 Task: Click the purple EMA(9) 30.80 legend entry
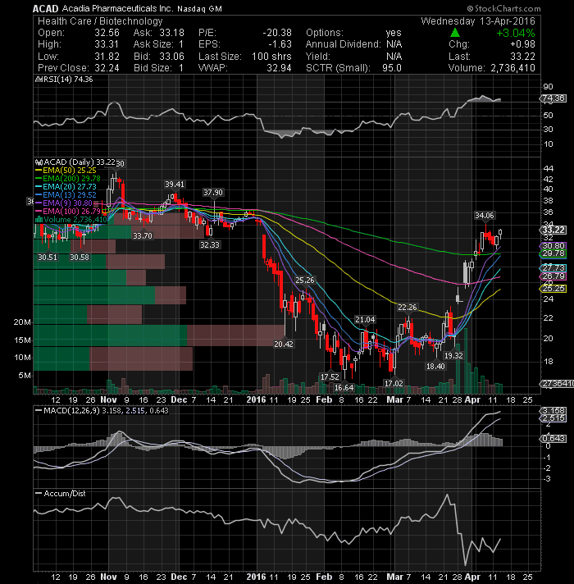(64, 203)
